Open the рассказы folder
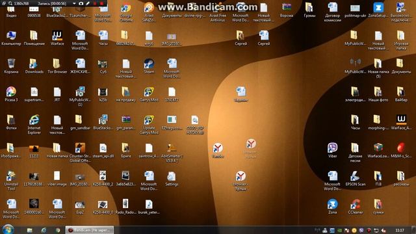 pyautogui.click(x=401, y=178)
